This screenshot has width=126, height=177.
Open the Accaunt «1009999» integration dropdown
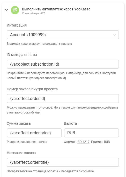63,35
